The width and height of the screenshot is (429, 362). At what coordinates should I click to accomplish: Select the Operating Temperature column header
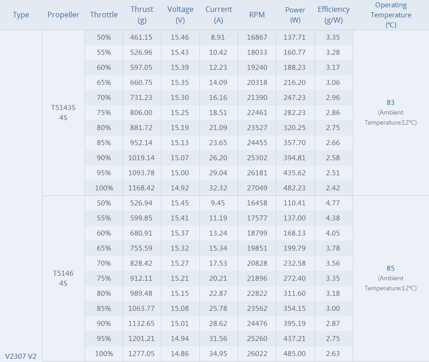(391, 15)
